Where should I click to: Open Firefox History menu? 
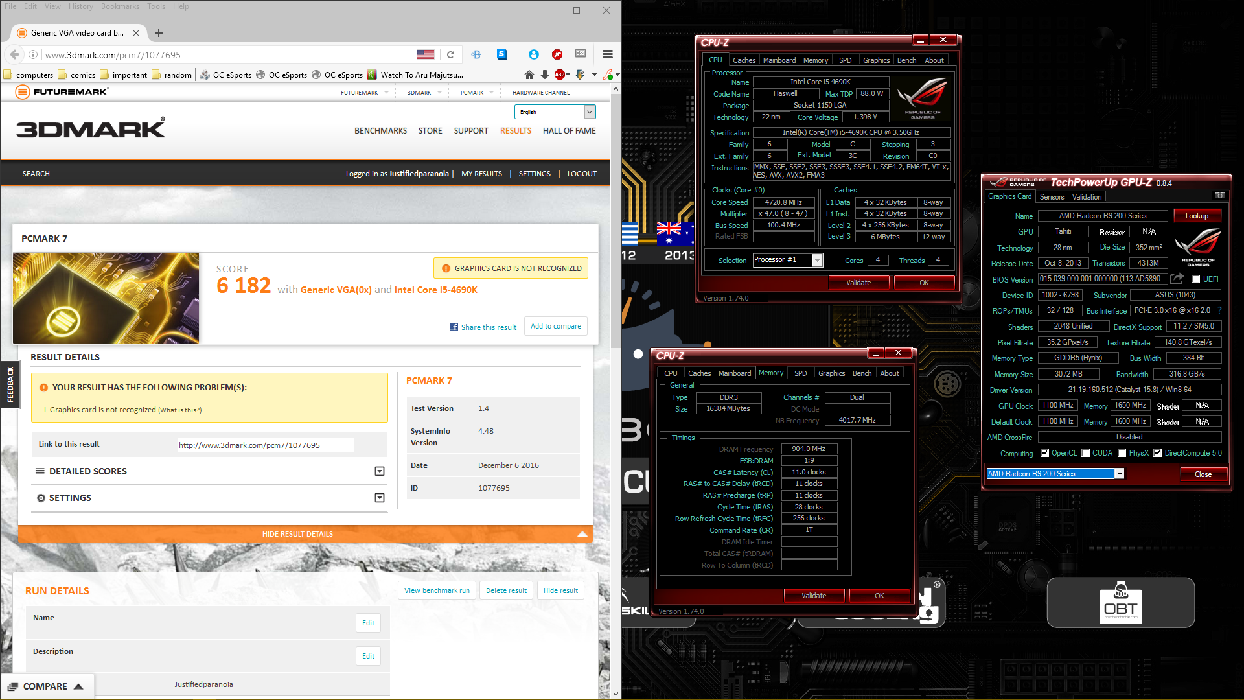click(x=80, y=6)
